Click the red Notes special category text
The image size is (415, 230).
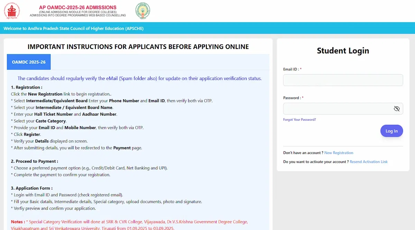coord(130,225)
